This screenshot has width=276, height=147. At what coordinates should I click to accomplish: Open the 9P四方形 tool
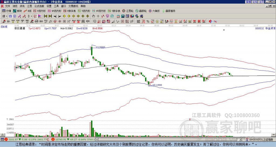(x=54, y=11)
